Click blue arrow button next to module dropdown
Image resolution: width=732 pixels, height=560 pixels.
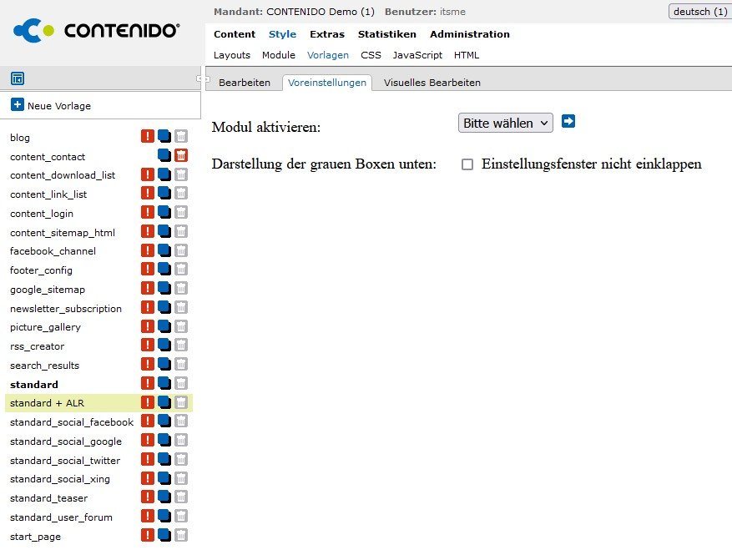(x=568, y=122)
